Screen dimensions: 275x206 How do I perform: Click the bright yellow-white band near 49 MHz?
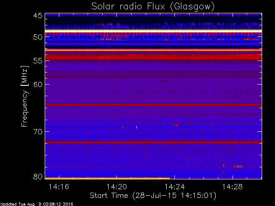pyautogui.click(x=153, y=30)
